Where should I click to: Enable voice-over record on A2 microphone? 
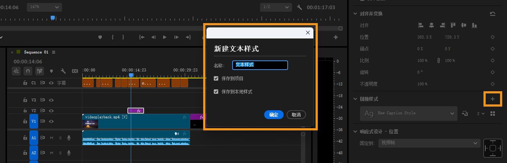click(69, 153)
